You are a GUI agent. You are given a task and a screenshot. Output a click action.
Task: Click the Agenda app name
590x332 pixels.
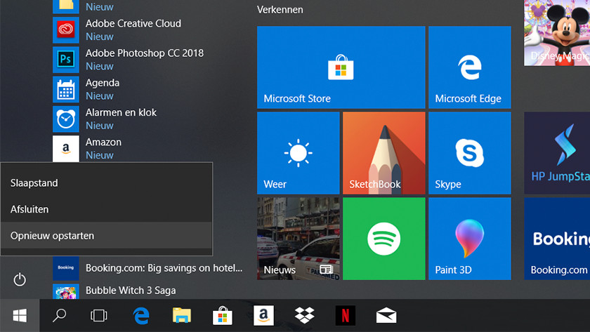[103, 83]
